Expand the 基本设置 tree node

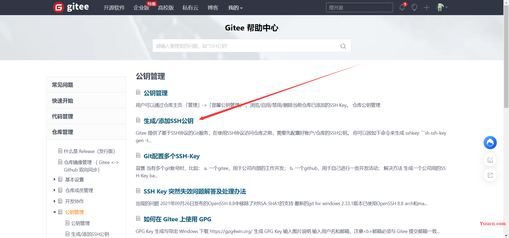click(54, 179)
